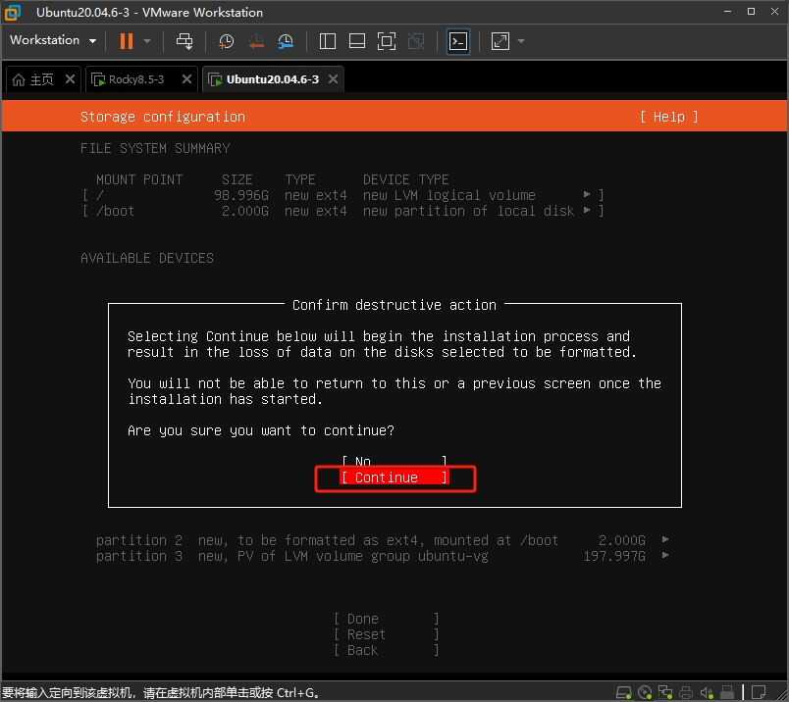
Task: Click the Unity mode icon
Action: click(x=416, y=41)
